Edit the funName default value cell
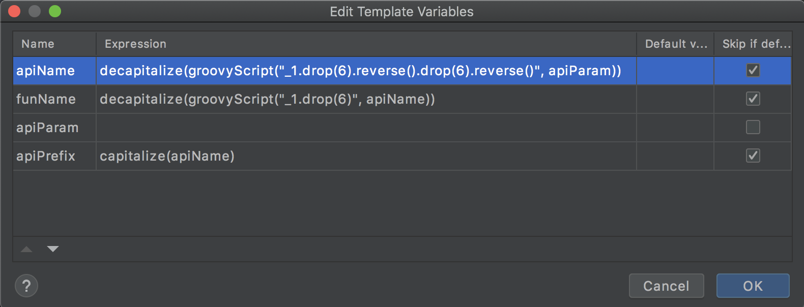Screen dimensions: 804x307 (675, 99)
